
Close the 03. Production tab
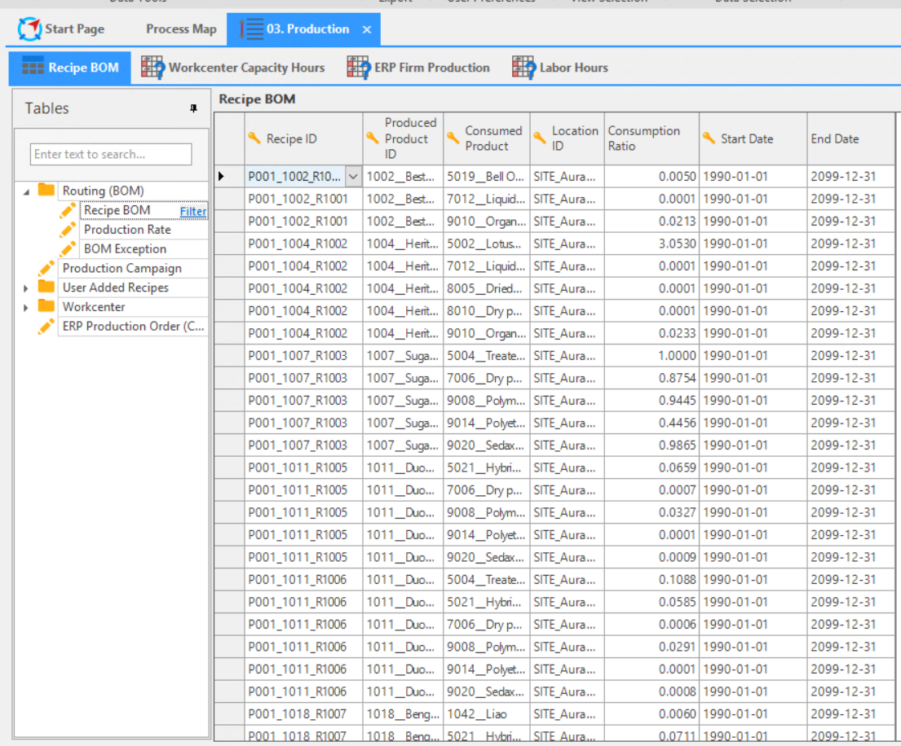367,29
